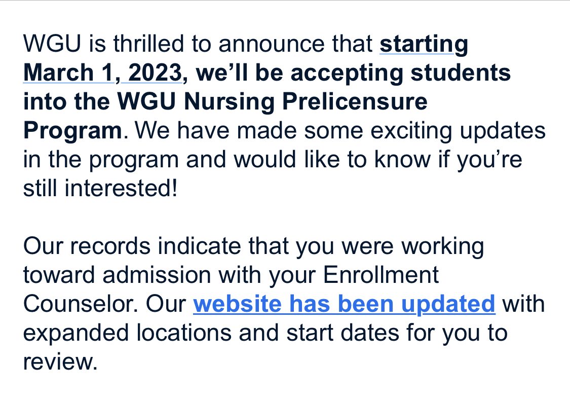Open the "website has been updated" link
This screenshot has height=401, width=570.
[x=344, y=304]
